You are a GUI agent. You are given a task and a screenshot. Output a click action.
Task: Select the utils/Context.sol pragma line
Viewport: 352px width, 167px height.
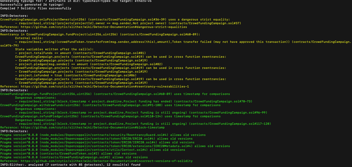coord(93,150)
